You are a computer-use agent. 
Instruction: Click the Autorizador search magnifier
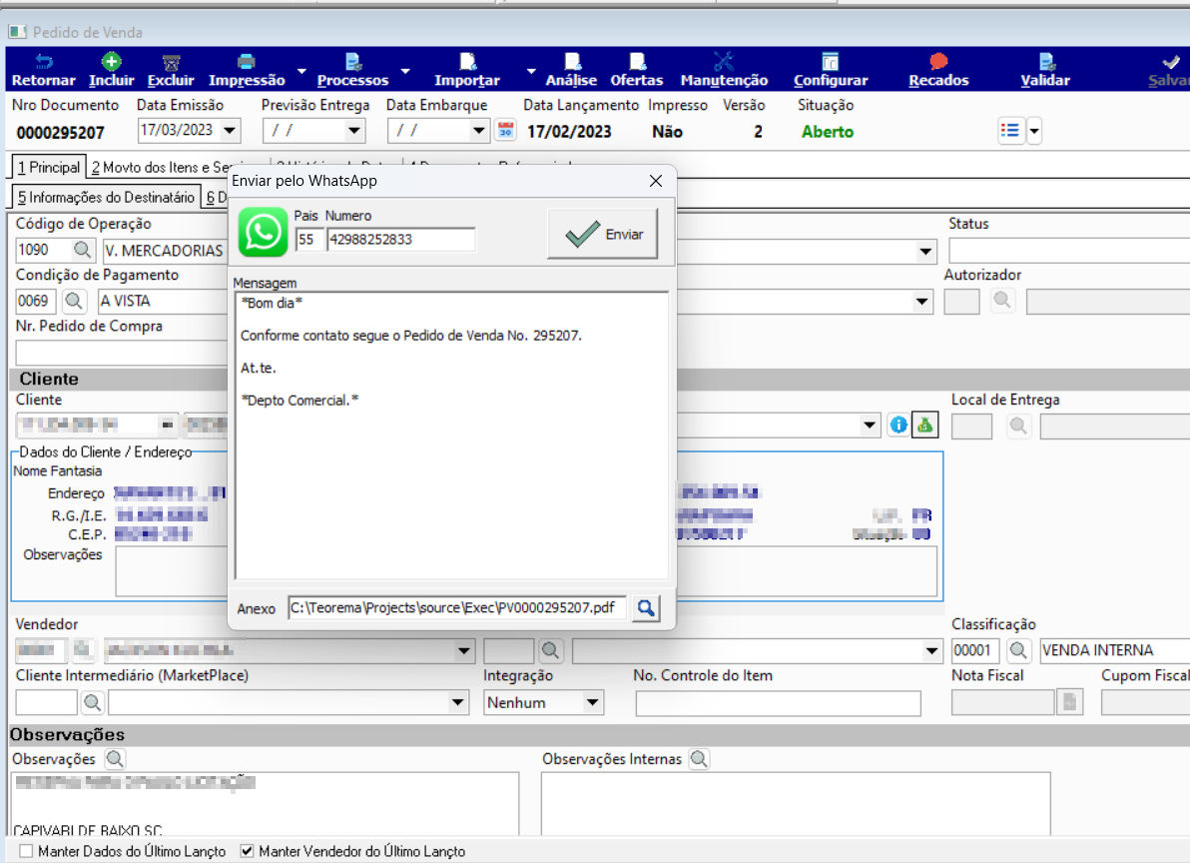tap(1002, 300)
